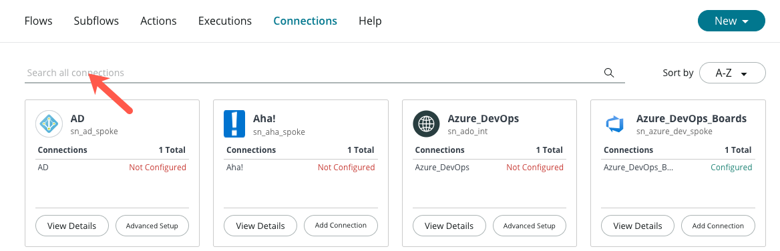Click the AD card title

point(77,119)
